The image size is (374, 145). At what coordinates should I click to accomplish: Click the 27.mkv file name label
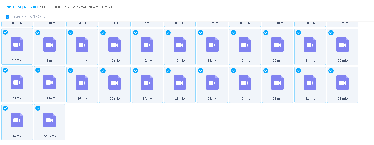pyautogui.click(x=147, y=99)
